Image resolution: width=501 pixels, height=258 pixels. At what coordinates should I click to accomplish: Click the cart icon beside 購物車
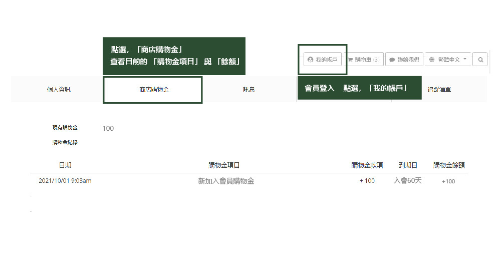(x=350, y=60)
